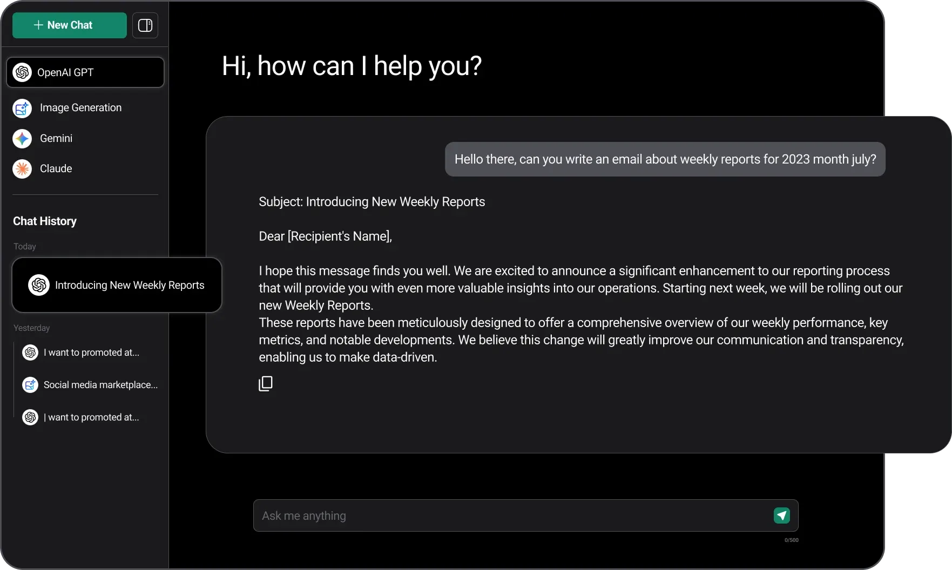Copy the email response with the copy icon

(x=266, y=384)
